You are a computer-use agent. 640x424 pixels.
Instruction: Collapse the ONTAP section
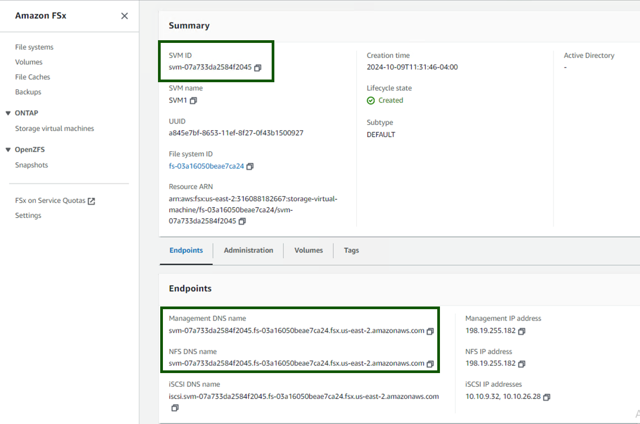coord(8,113)
